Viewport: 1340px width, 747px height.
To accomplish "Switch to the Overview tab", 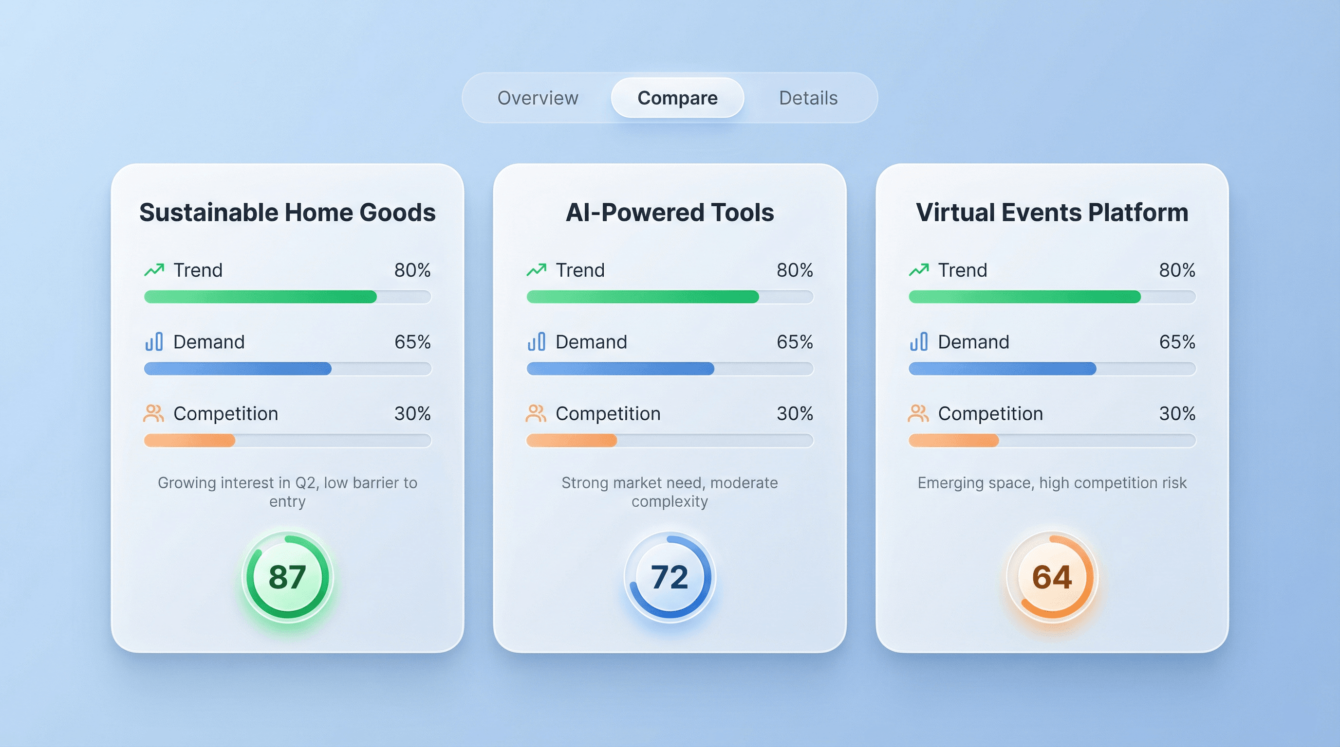I will coord(538,98).
